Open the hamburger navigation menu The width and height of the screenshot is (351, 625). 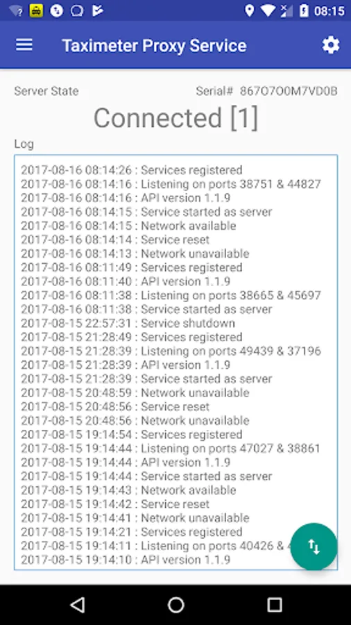(24, 45)
